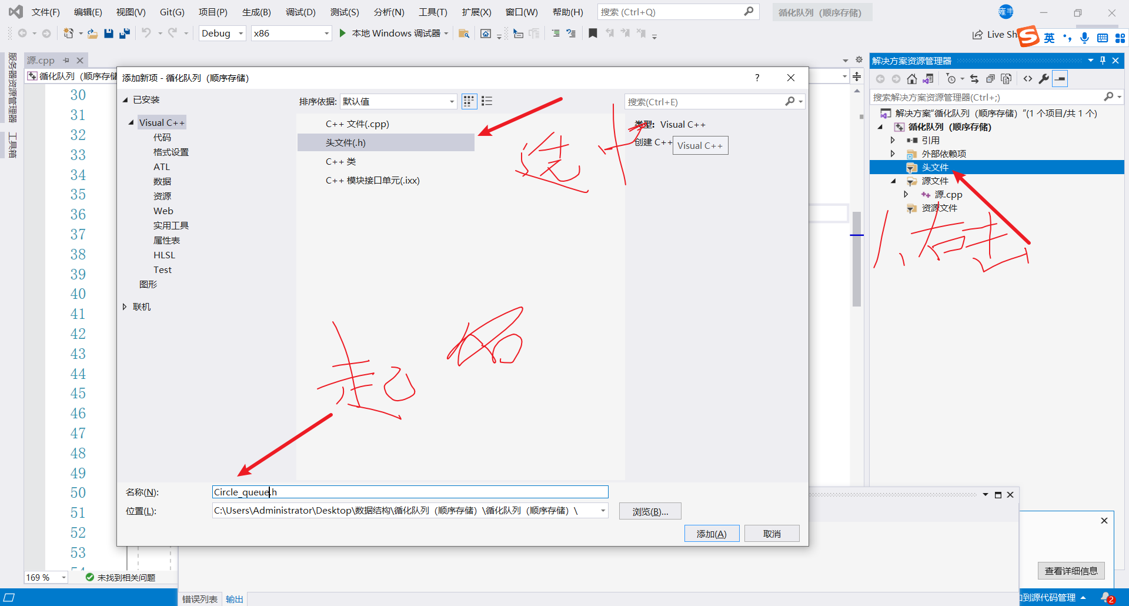The width and height of the screenshot is (1129, 606).
Task: Expand the 引用 node in Solution Explorer
Action: point(893,140)
